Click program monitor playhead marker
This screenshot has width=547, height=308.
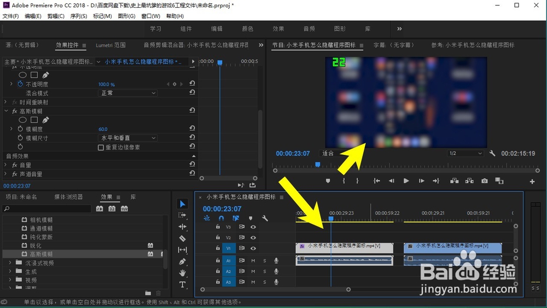click(x=317, y=164)
